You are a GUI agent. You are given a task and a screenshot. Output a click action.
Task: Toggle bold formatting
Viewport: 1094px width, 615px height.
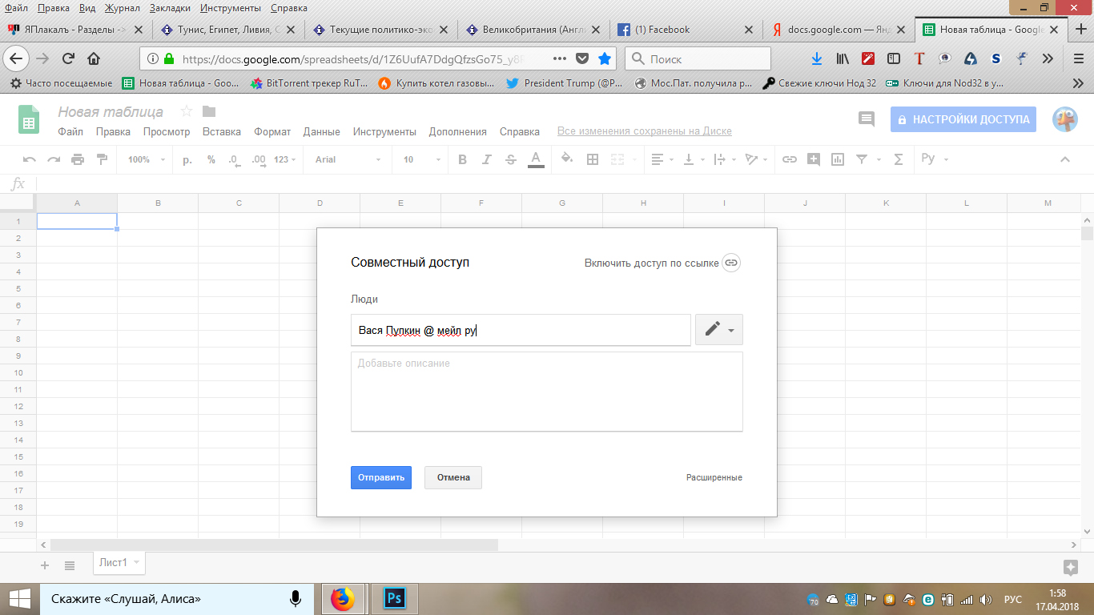462,159
